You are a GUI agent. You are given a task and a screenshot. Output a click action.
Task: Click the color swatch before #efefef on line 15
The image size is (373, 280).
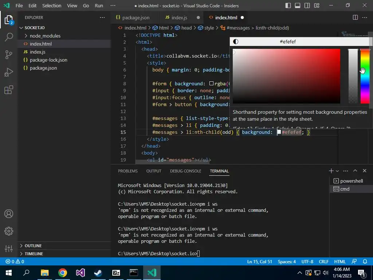pos(279,132)
